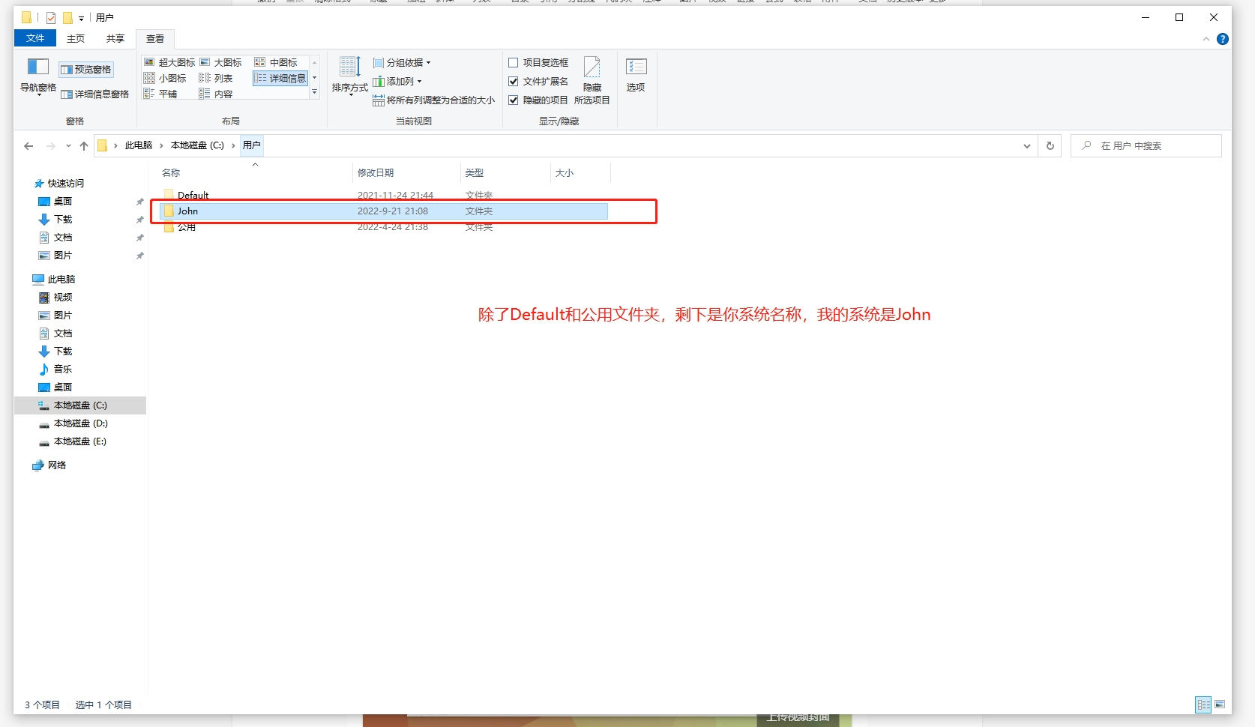
Task: Select 详细信息 details layout
Action: (280, 78)
